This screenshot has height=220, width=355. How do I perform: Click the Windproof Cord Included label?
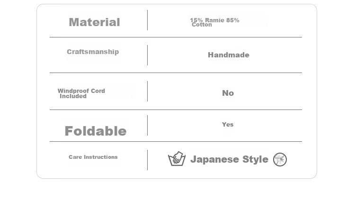click(x=81, y=93)
